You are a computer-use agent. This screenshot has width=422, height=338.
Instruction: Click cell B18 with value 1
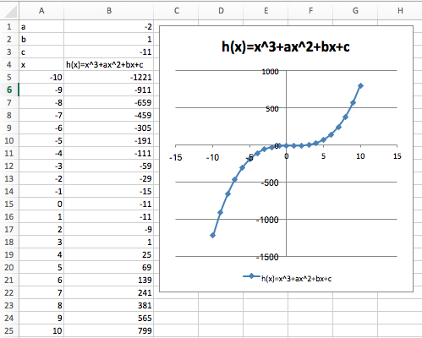point(109,242)
